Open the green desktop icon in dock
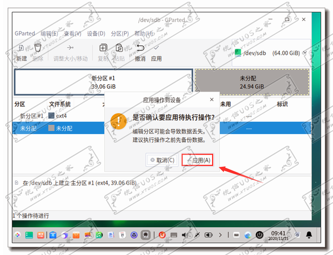Image resolution: width=333 pixels, height=255 pixels. pos(29,235)
